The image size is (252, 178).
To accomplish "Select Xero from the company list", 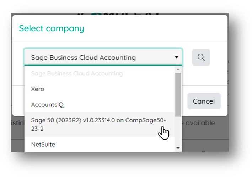I will (99, 89).
